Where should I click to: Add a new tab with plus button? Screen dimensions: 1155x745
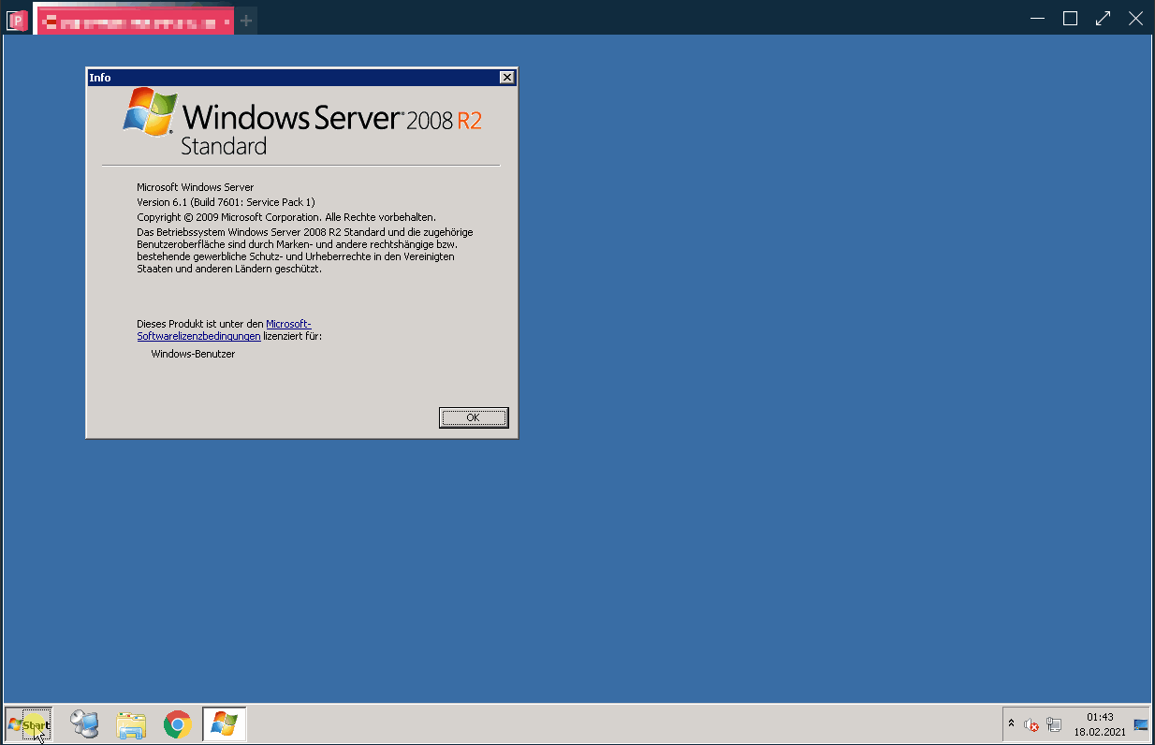(246, 20)
